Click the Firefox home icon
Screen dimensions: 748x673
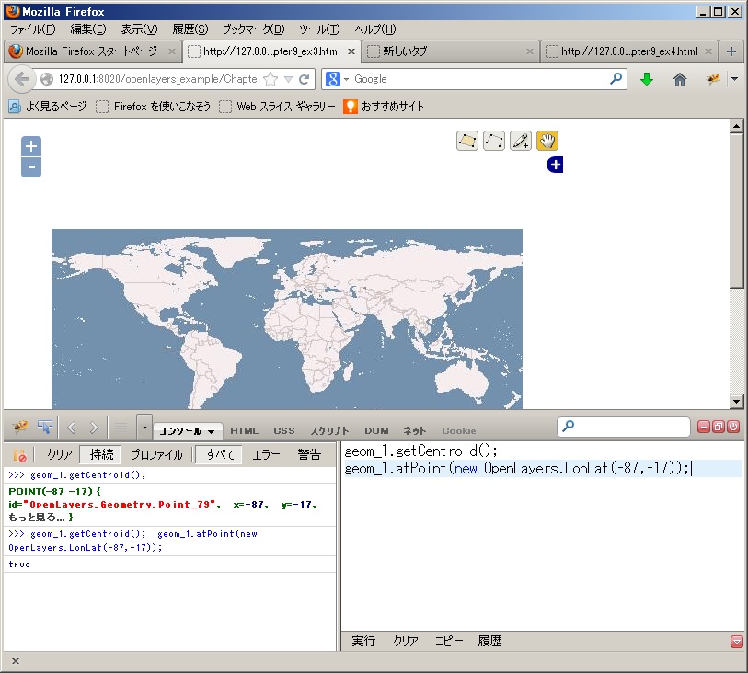coord(680,79)
